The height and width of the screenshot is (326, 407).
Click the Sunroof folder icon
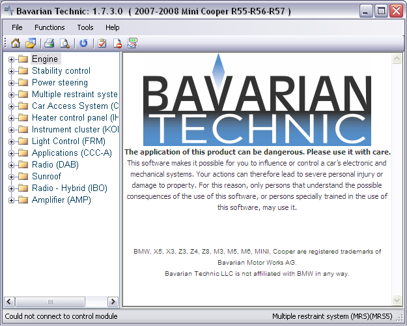pos(23,176)
